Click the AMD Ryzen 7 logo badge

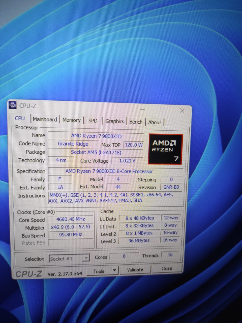point(166,149)
